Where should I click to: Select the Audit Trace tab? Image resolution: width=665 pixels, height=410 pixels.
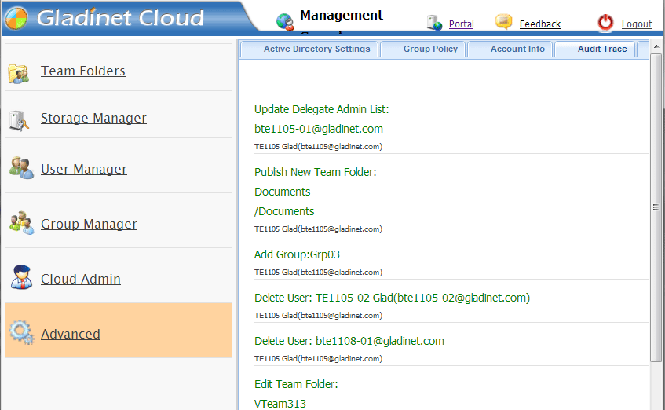pos(594,49)
